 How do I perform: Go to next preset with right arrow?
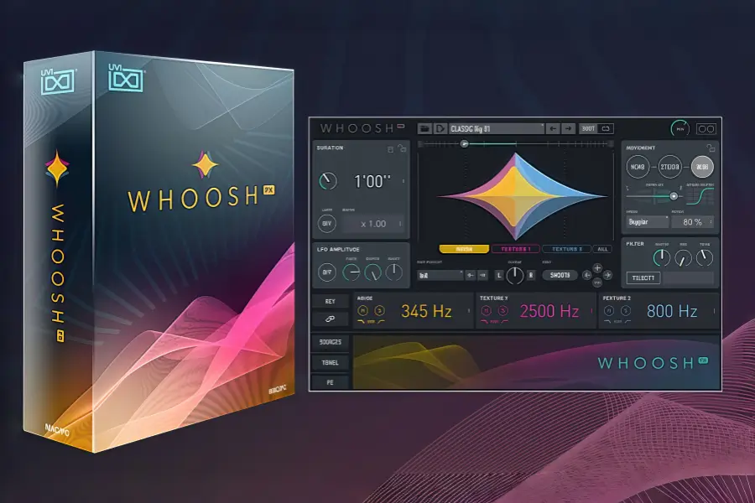coord(569,128)
